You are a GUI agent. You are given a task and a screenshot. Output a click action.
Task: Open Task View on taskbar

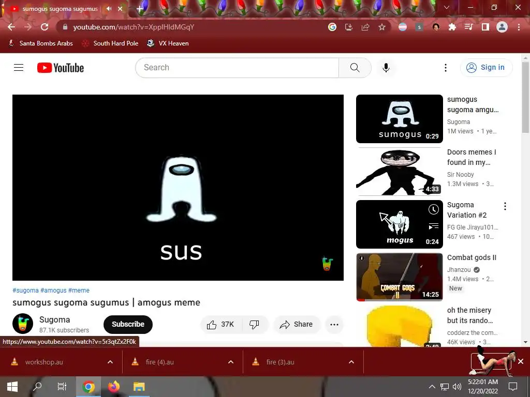62,387
